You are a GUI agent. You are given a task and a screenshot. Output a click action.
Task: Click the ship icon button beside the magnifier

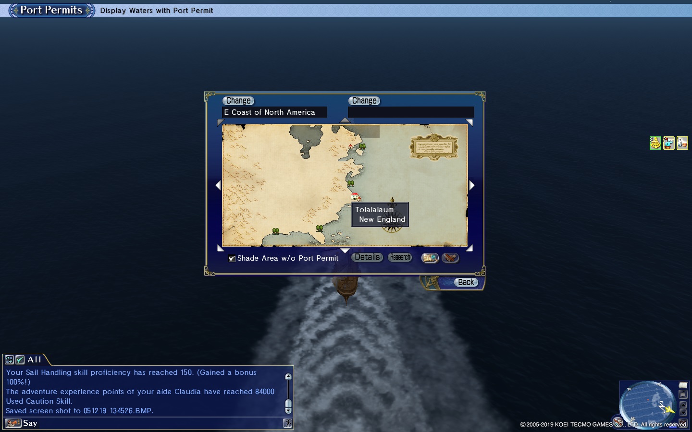click(x=450, y=258)
